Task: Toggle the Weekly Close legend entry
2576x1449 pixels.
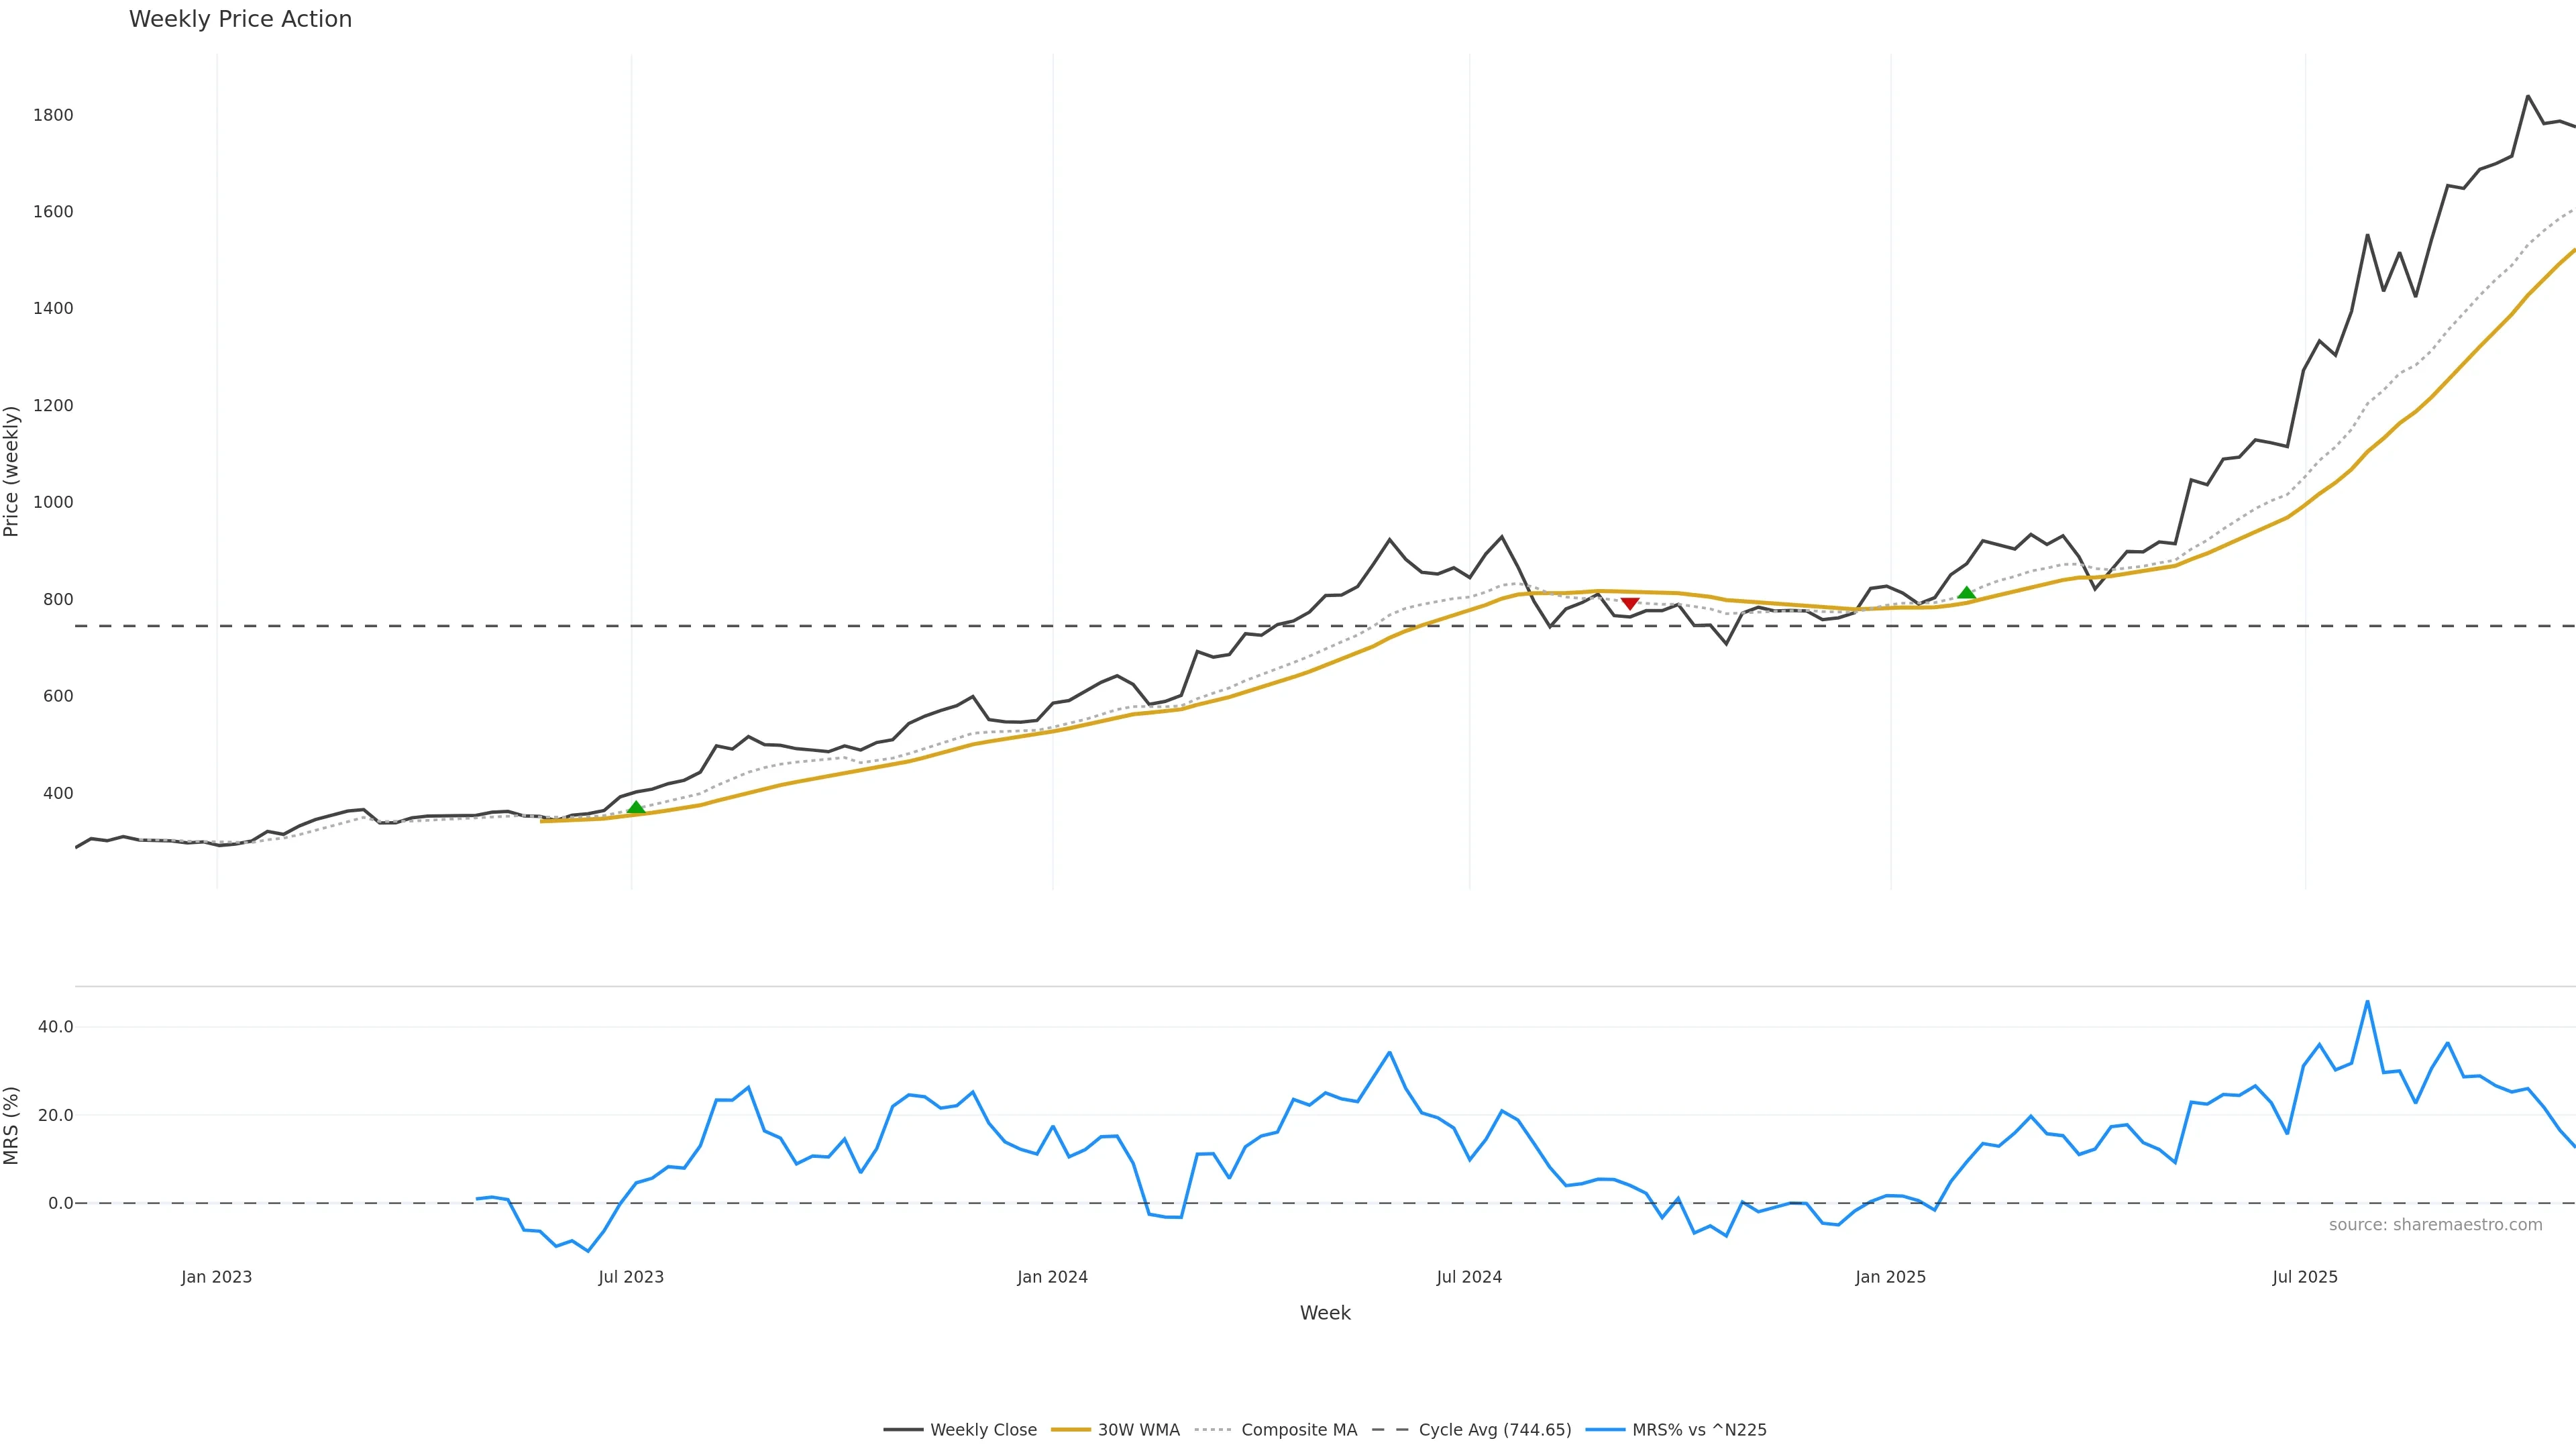Action: (983, 1430)
